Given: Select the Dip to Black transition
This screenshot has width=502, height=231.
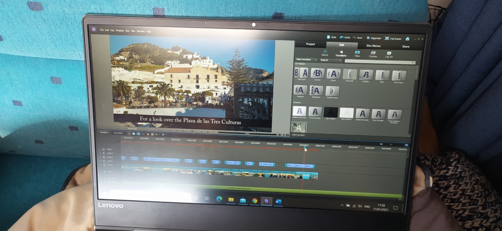Looking at the screenshot, I should (x=331, y=113).
